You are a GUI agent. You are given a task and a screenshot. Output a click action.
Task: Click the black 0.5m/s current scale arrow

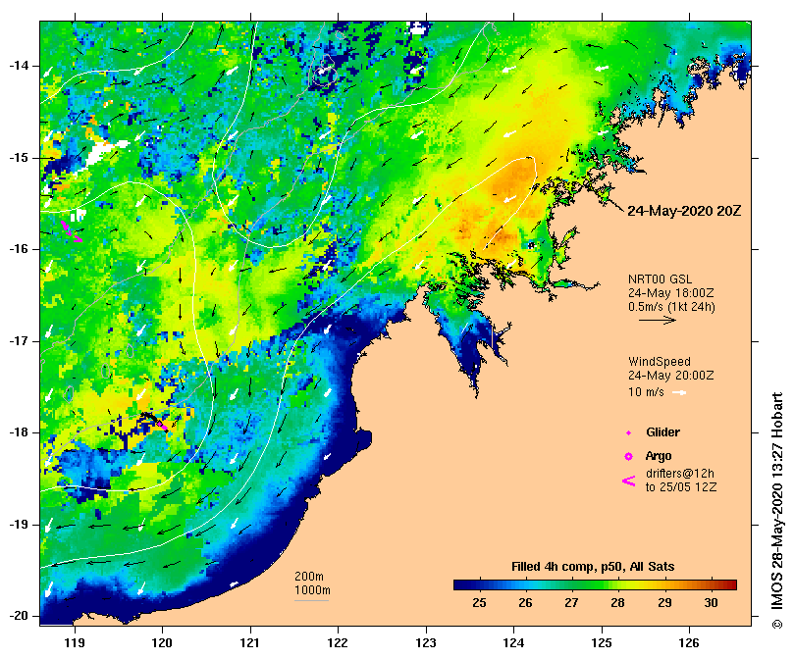point(658,320)
